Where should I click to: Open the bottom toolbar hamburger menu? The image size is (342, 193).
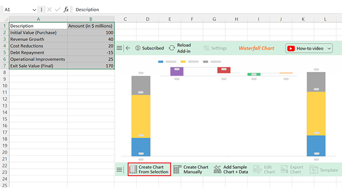[x=119, y=169]
